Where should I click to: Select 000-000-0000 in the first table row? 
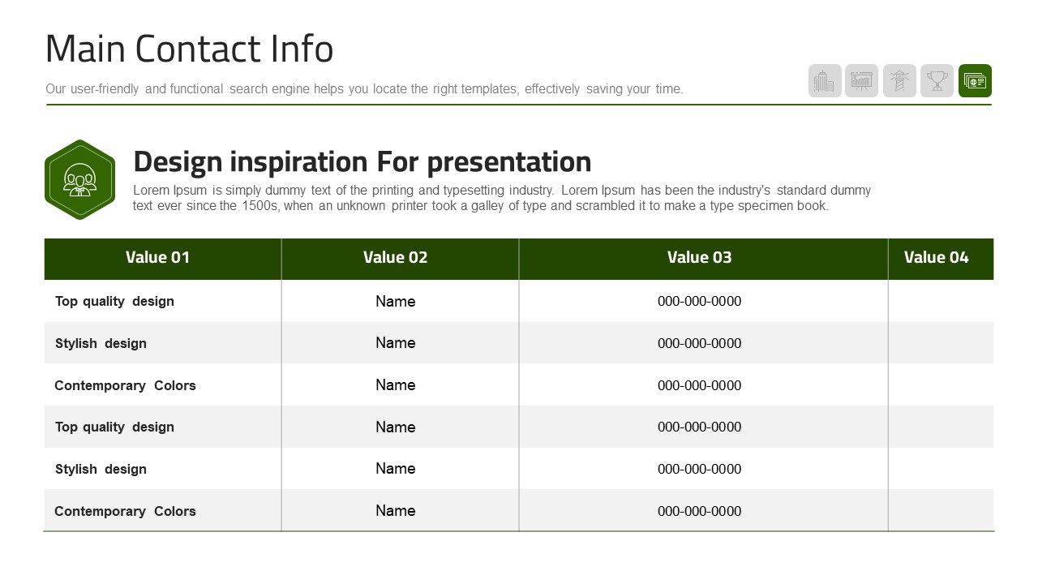(x=700, y=301)
